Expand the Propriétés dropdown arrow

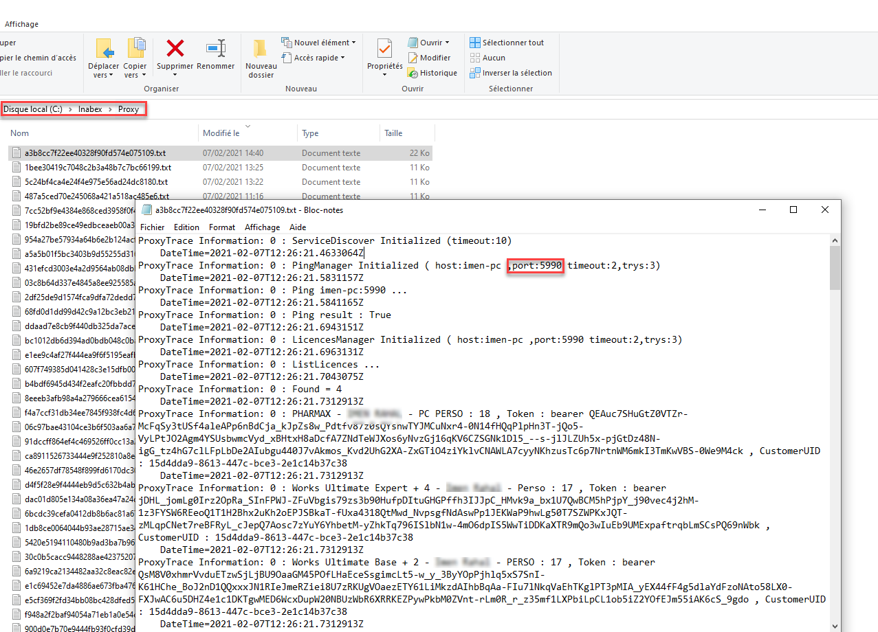point(384,74)
